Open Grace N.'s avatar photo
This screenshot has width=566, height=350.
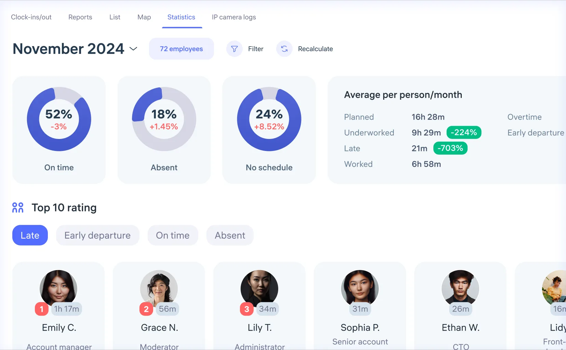pyautogui.click(x=159, y=289)
